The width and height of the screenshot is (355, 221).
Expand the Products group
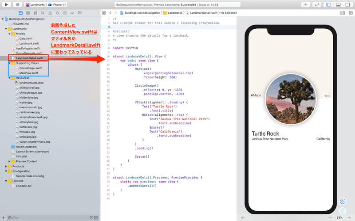click(x=6, y=166)
